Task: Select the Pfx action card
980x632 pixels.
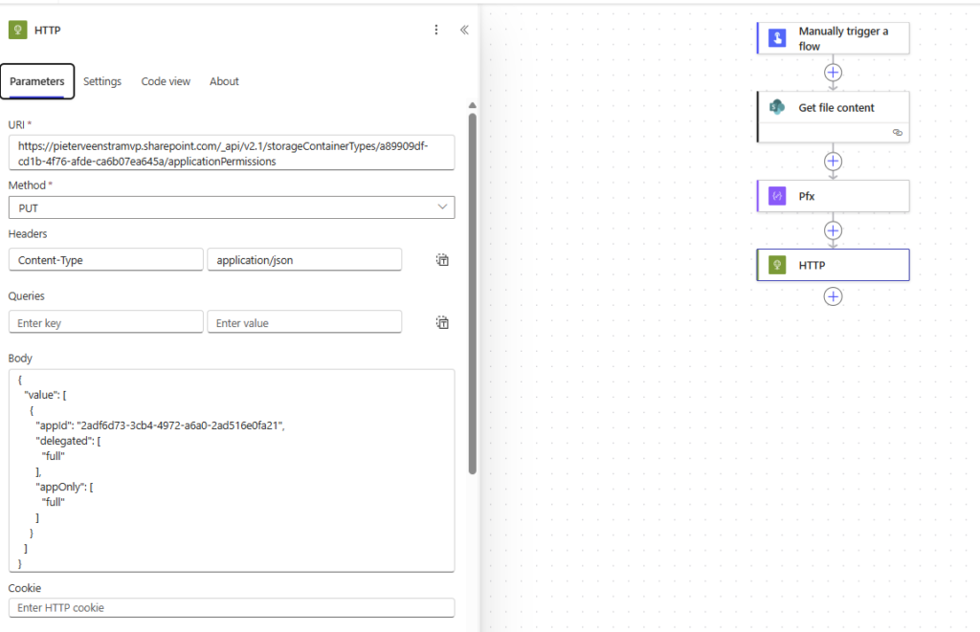Action: 834,196
